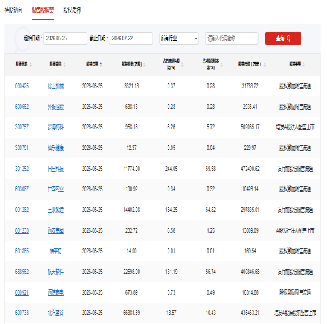Switch to the 持股动向 tab
The height and width of the screenshot is (324, 327).
point(13,10)
